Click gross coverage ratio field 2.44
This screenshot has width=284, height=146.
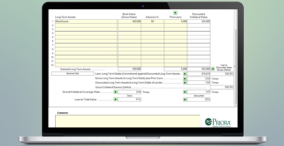tap(130, 92)
